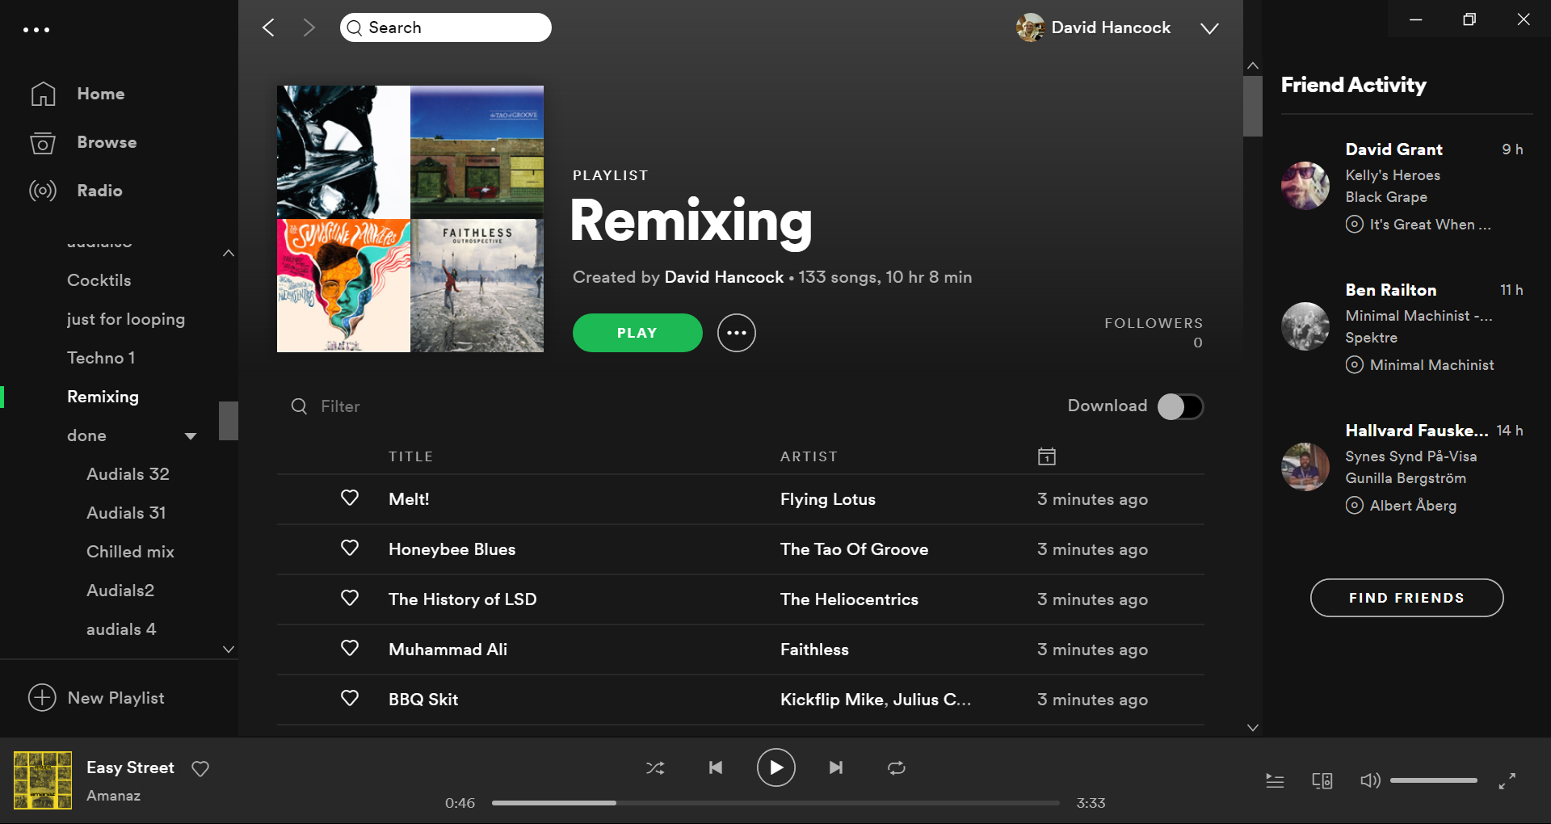Viewport: 1551px width, 824px height.
Task: Enable repeat mode
Action: tap(897, 768)
